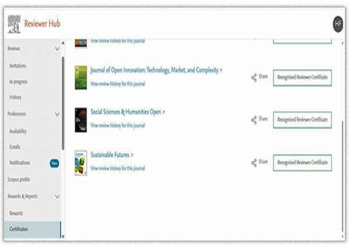Open Invitations in the sidebar
This screenshot has width=349, height=247.
[x=18, y=66]
